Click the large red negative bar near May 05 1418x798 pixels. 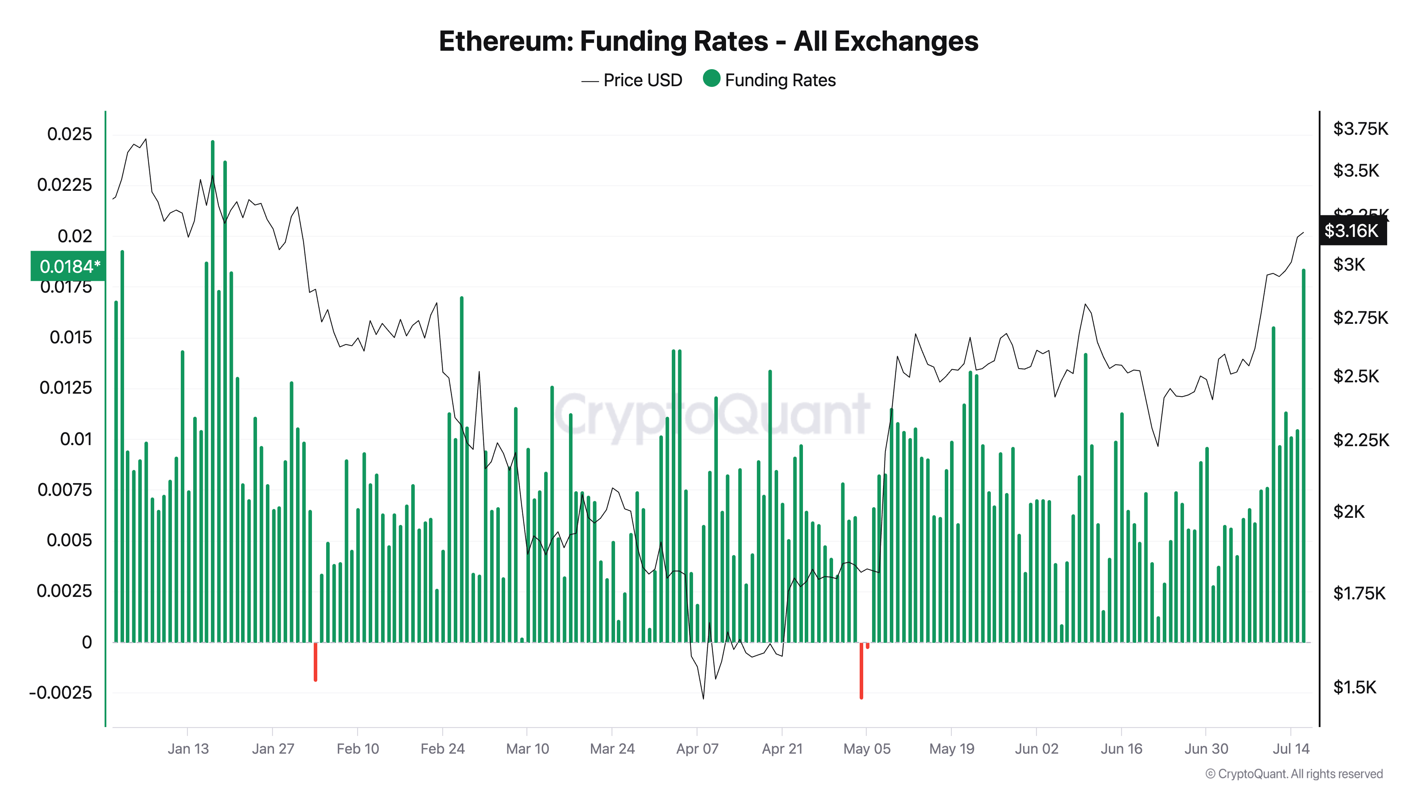click(861, 670)
